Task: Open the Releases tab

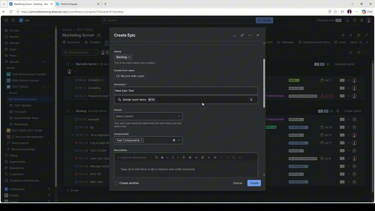Action: pyautogui.click(x=285, y=42)
